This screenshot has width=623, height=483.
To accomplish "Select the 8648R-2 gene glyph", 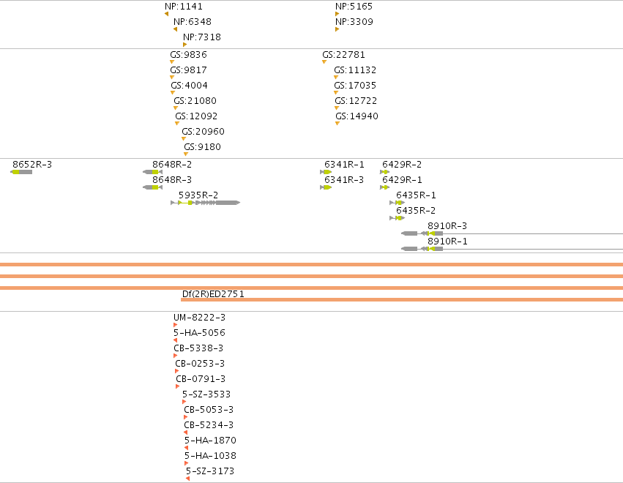I will [x=152, y=172].
